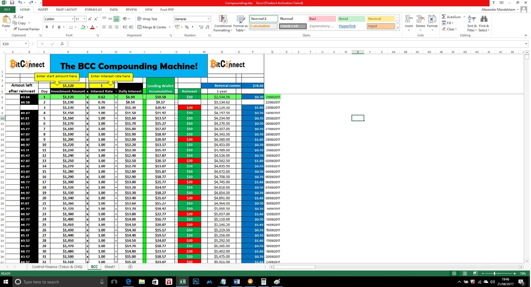Decrease indent in Alignment group
Image resolution: width=531 pixels, height=287 pixels.
[x=125, y=27]
